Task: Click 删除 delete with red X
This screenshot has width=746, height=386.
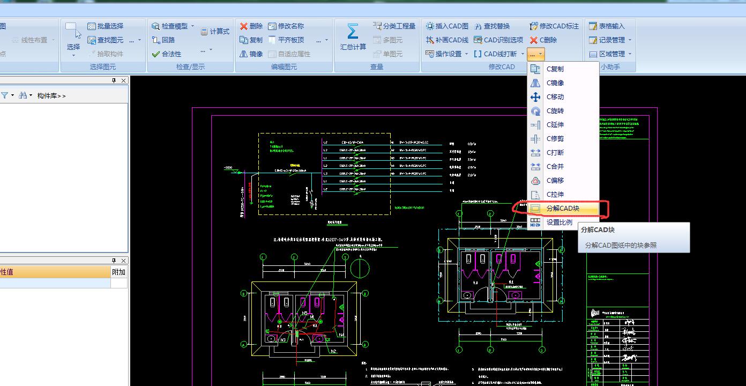Action: [251, 26]
